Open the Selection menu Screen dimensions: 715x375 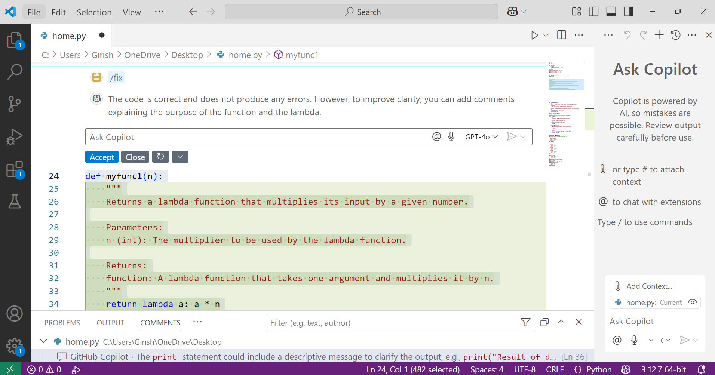(94, 12)
